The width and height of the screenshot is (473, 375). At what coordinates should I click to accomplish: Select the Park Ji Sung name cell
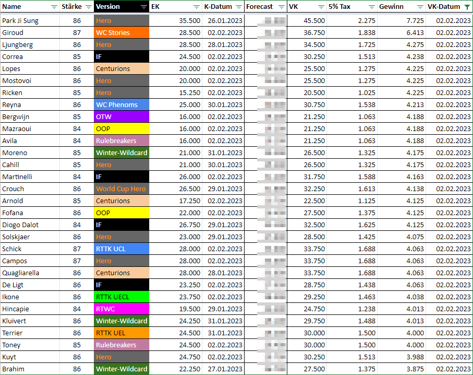30,20
